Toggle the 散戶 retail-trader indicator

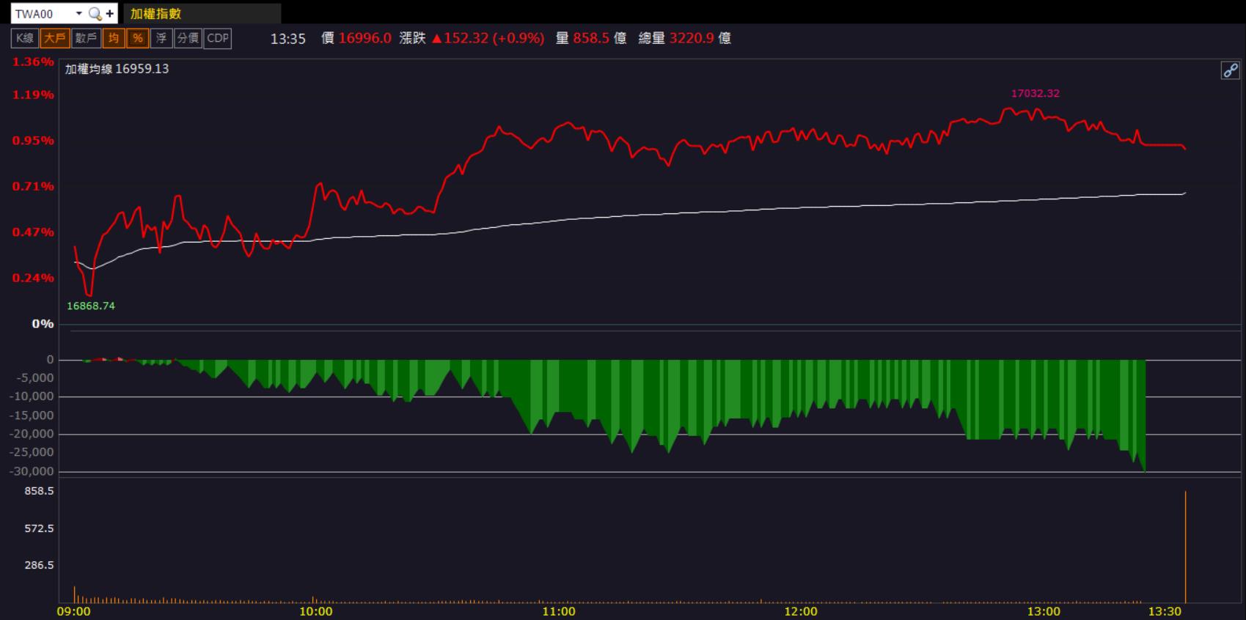86,38
